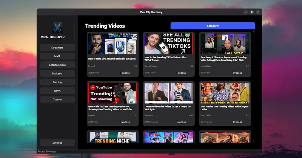
Task: Process the Viral Russian Guy video
Action: click(237, 122)
